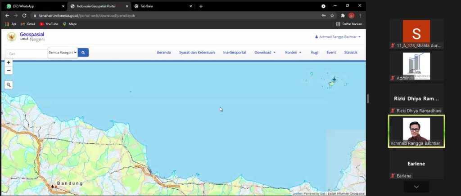Open the Chrome three-dot menu
The width and height of the screenshot is (461, 196).
pos(360,16)
